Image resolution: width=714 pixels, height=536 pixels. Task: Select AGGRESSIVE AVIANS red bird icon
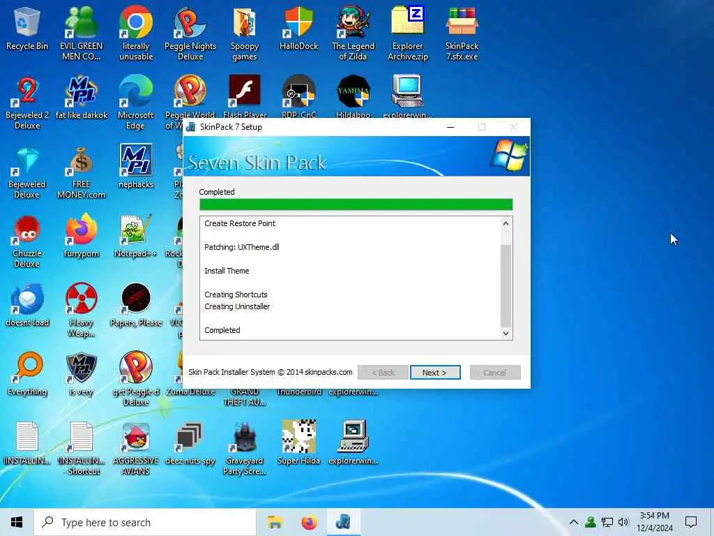tap(136, 449)
